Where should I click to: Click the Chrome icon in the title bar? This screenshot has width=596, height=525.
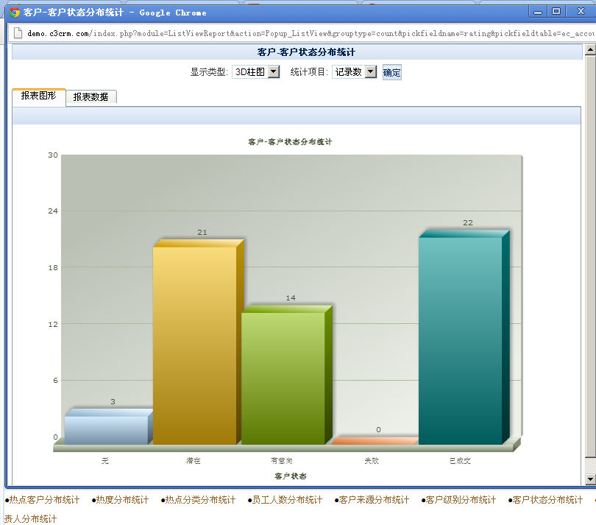[14, 13]
